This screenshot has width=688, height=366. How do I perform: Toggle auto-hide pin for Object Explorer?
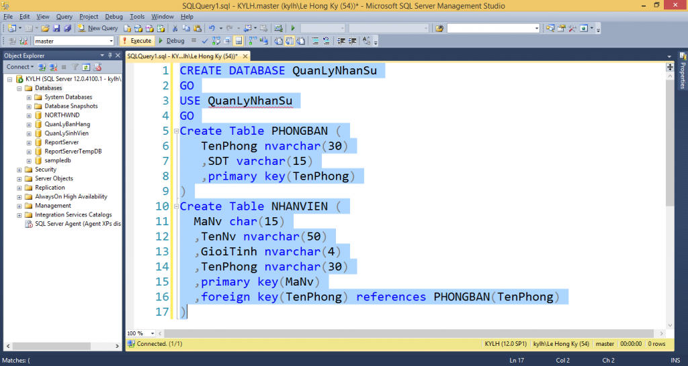click(109, 56)
